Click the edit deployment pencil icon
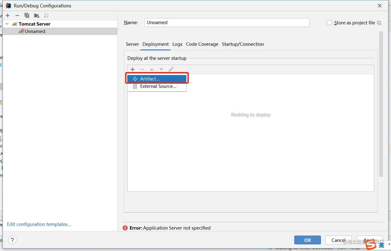The height and width of the screenshot is (251, 391). pos(171,69)
